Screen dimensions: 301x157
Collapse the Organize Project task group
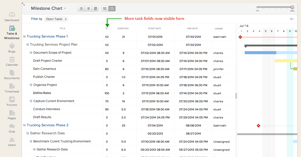pyautogui.click(x=31, y=85)
